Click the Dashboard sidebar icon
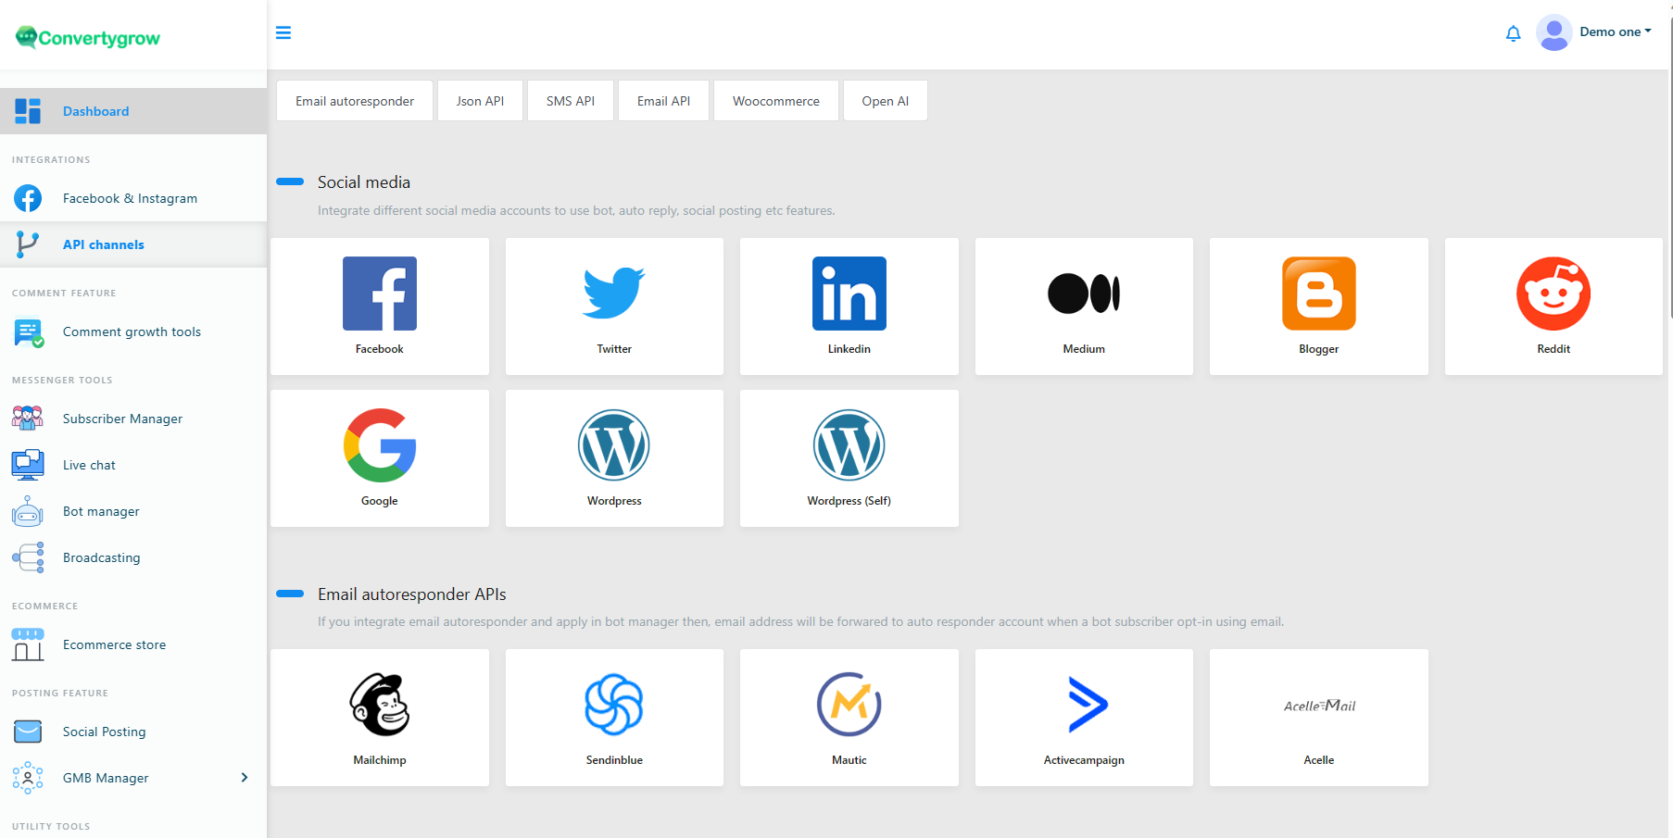Viewport: 1673px width, 838px height. 28,111
